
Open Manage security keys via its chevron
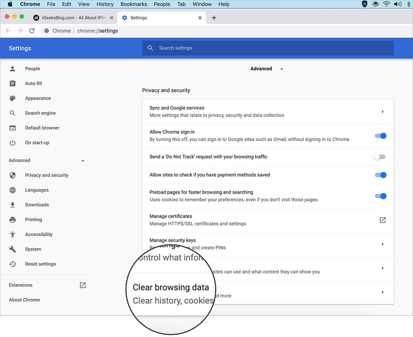(x=382, y=244)
